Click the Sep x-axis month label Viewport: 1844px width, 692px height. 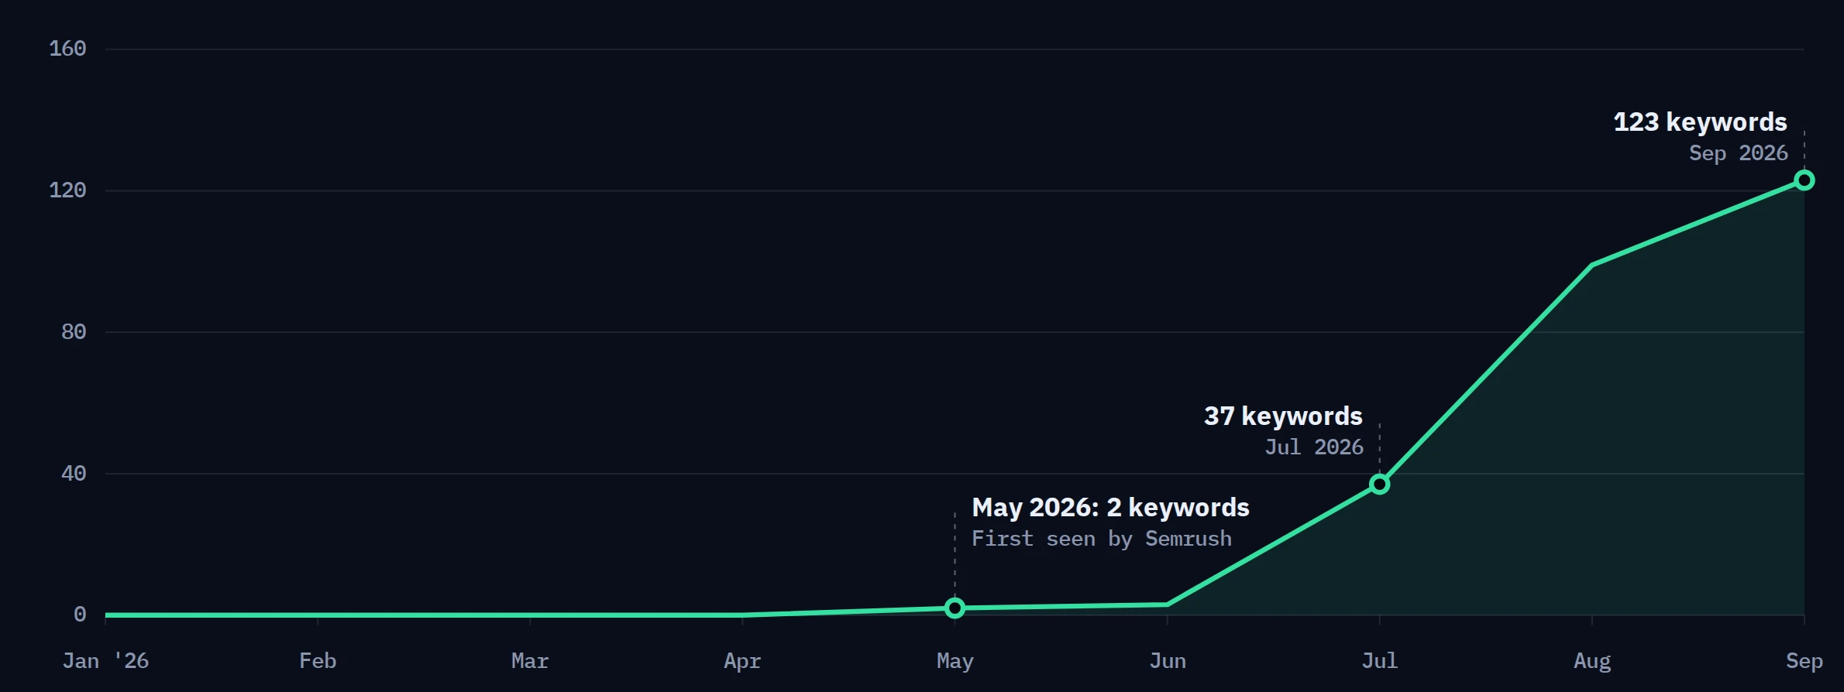(x=1804, y=661)
